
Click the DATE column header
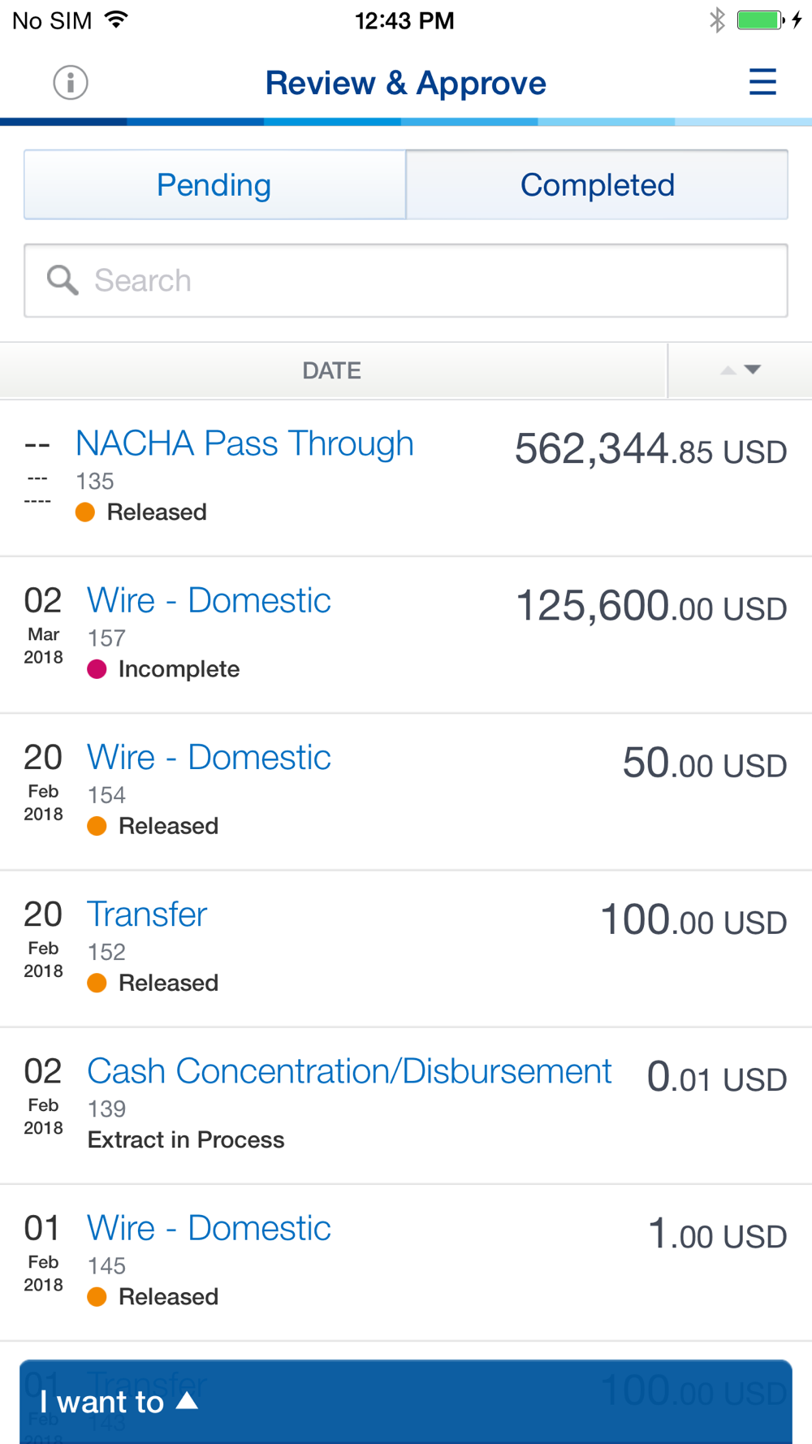332,370
